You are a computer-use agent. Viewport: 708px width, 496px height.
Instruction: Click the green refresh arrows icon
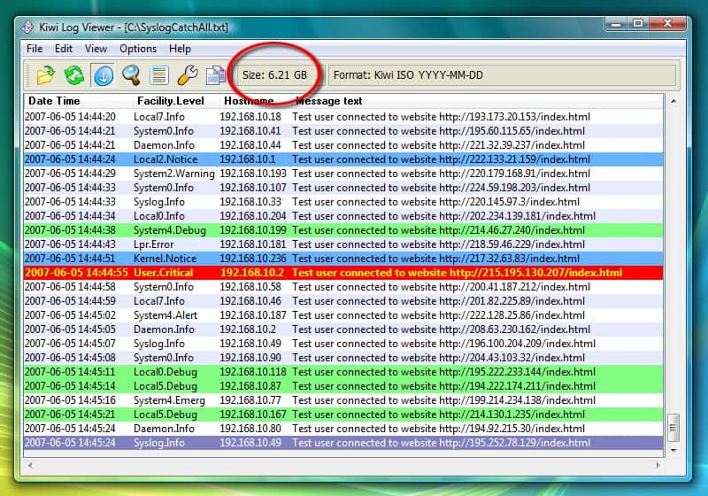click(x=74, y=75)
